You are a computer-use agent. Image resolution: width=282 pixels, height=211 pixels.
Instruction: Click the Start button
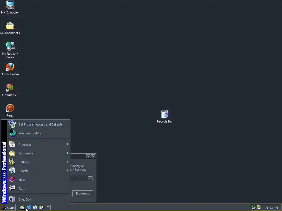tap(8, 208)
